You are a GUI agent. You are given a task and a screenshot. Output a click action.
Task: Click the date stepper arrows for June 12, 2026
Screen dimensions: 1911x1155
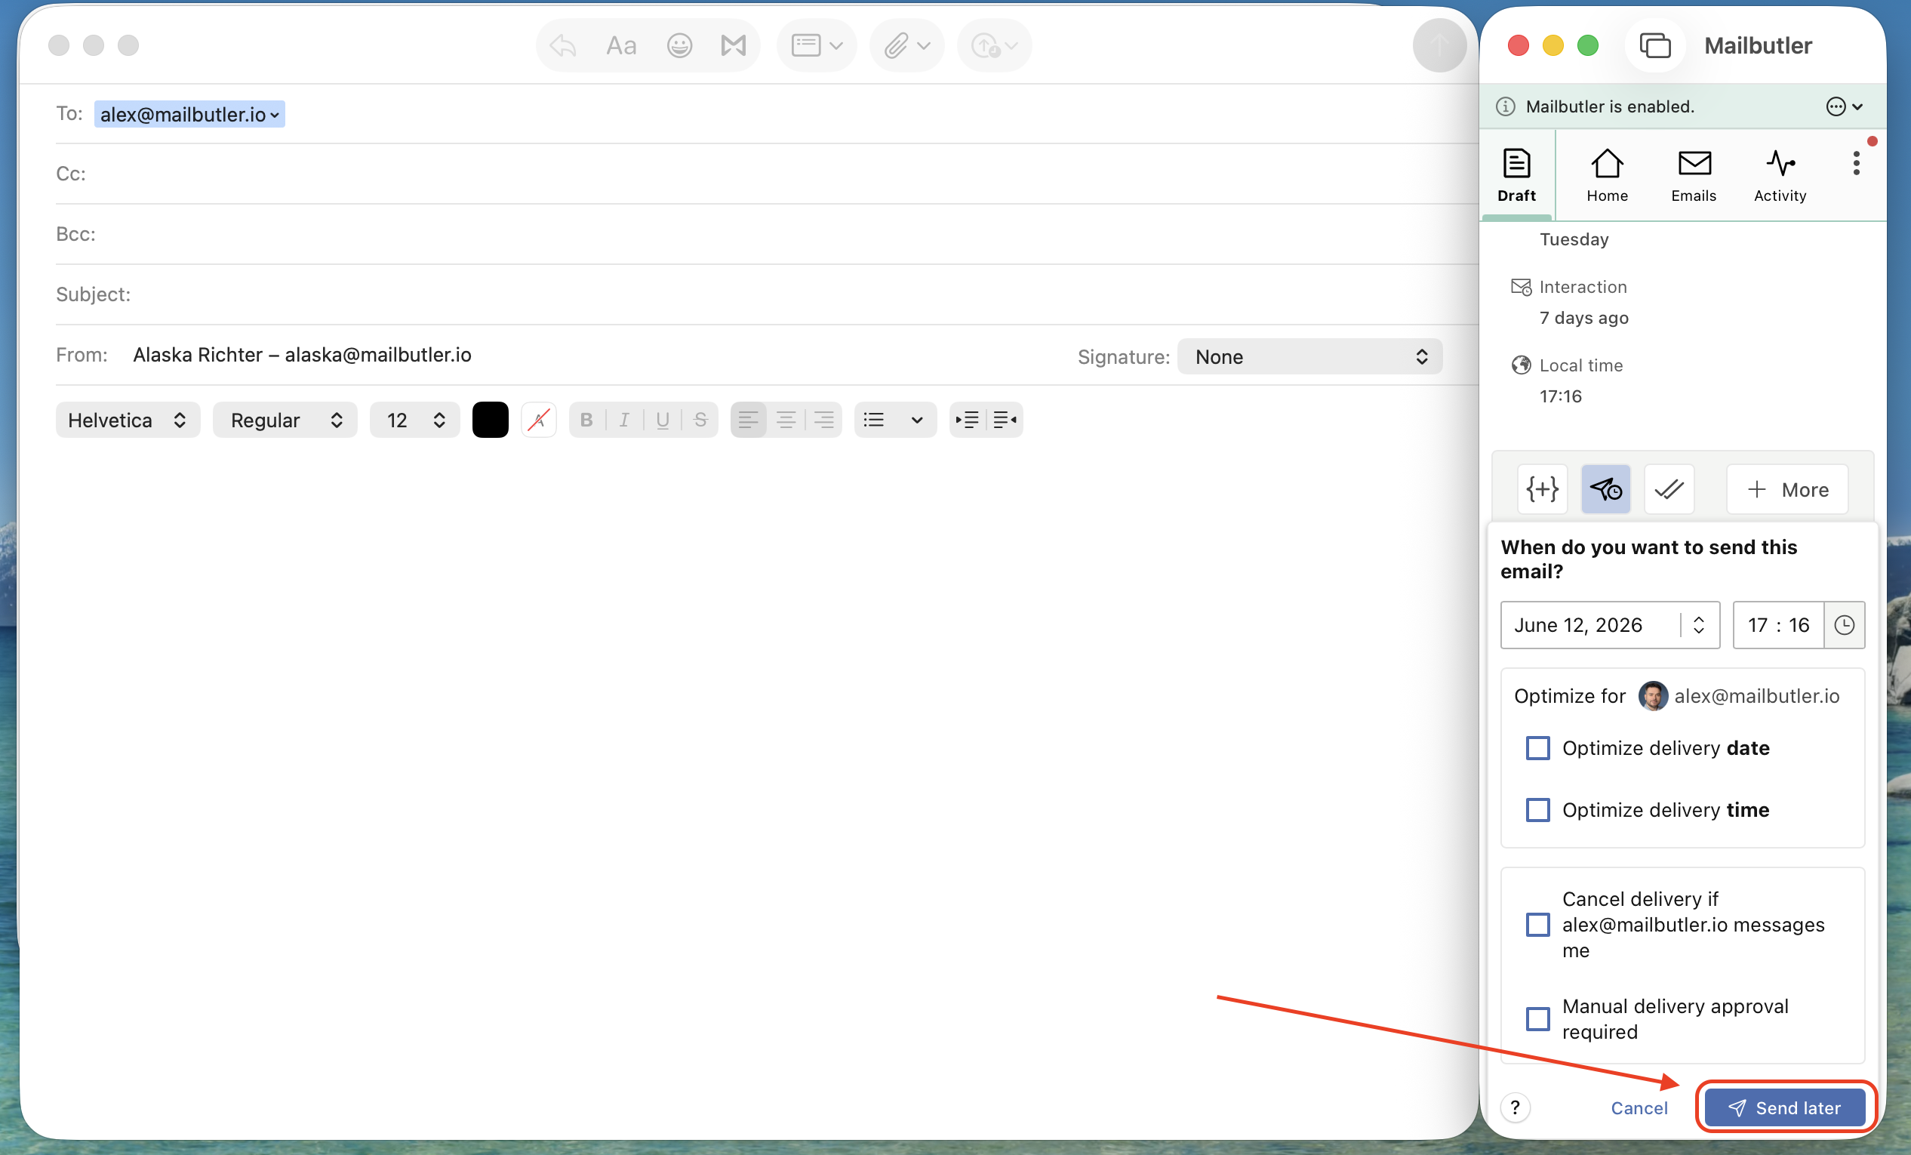click(1698, 625)
